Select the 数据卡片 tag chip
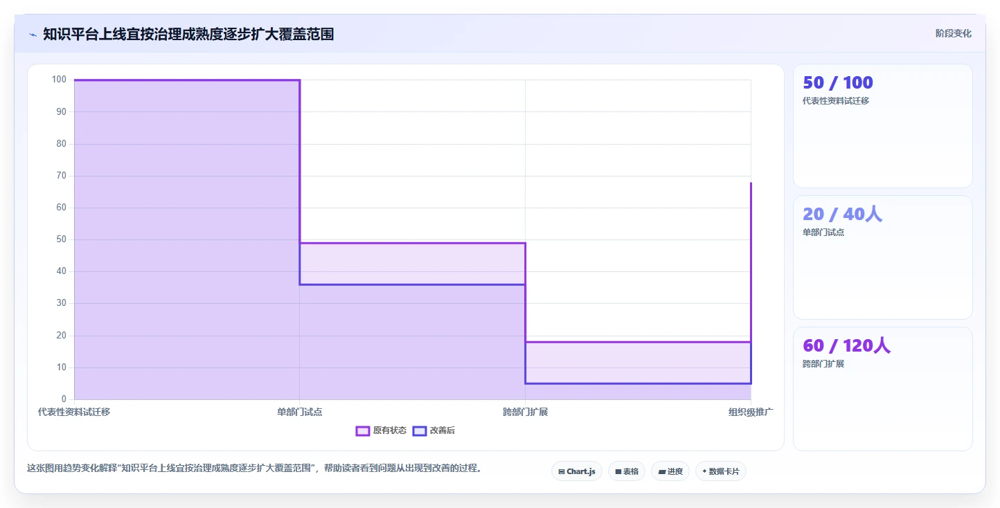This screenshot has height=508, width=1000. tap(721, 471)
